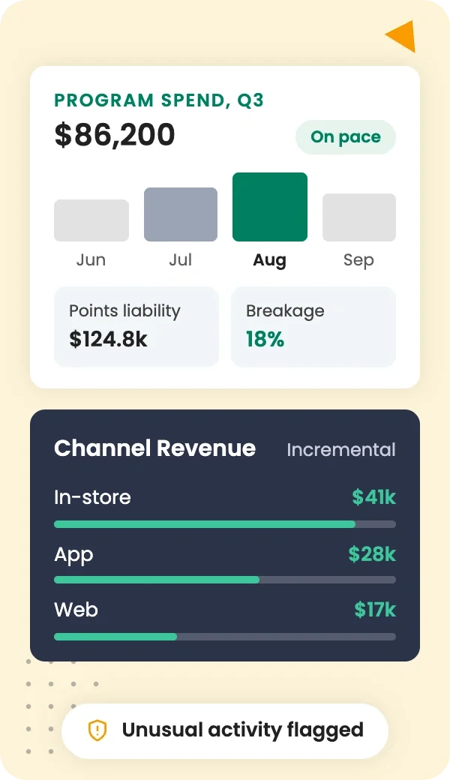Click the Aug month label
The width and height of the screenshot is (450, 780).
coord(269,260)
